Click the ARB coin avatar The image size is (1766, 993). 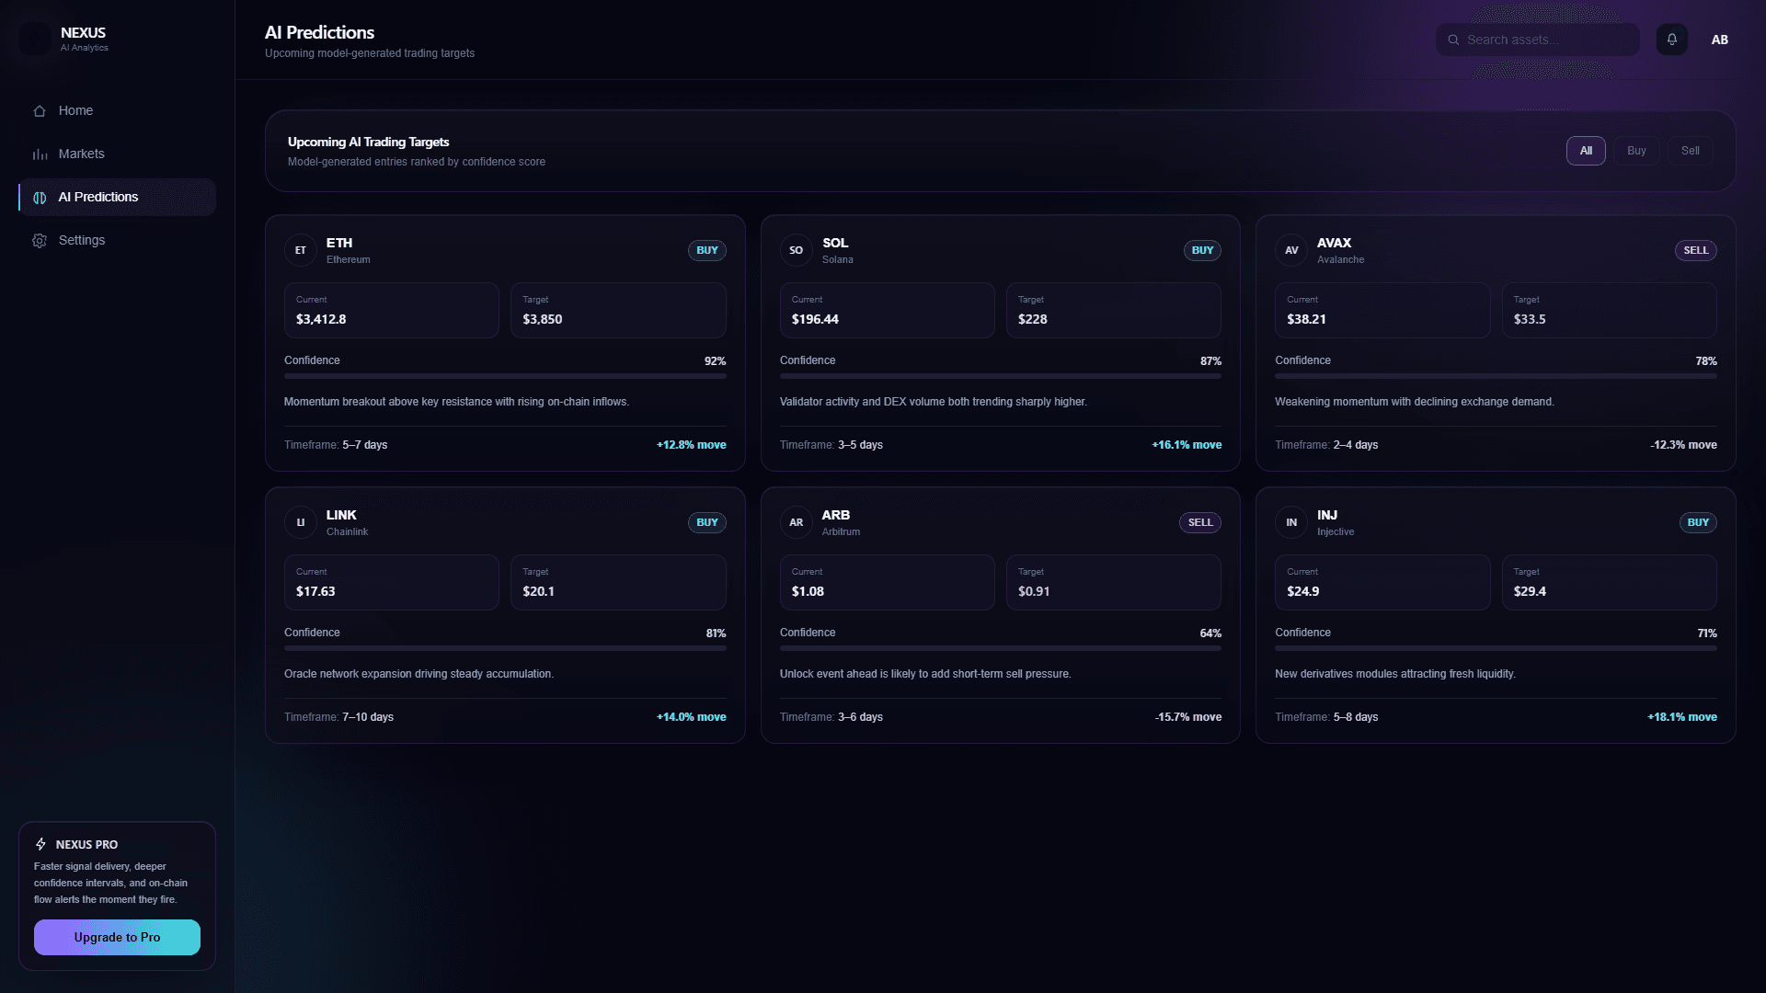point(797,522)
